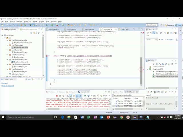
Task: Click the Windows Start button
Action: 3,117
